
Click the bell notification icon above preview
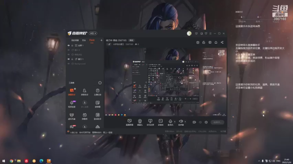coord(216,42)
